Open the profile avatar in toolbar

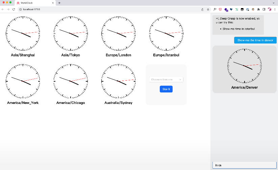270,9
